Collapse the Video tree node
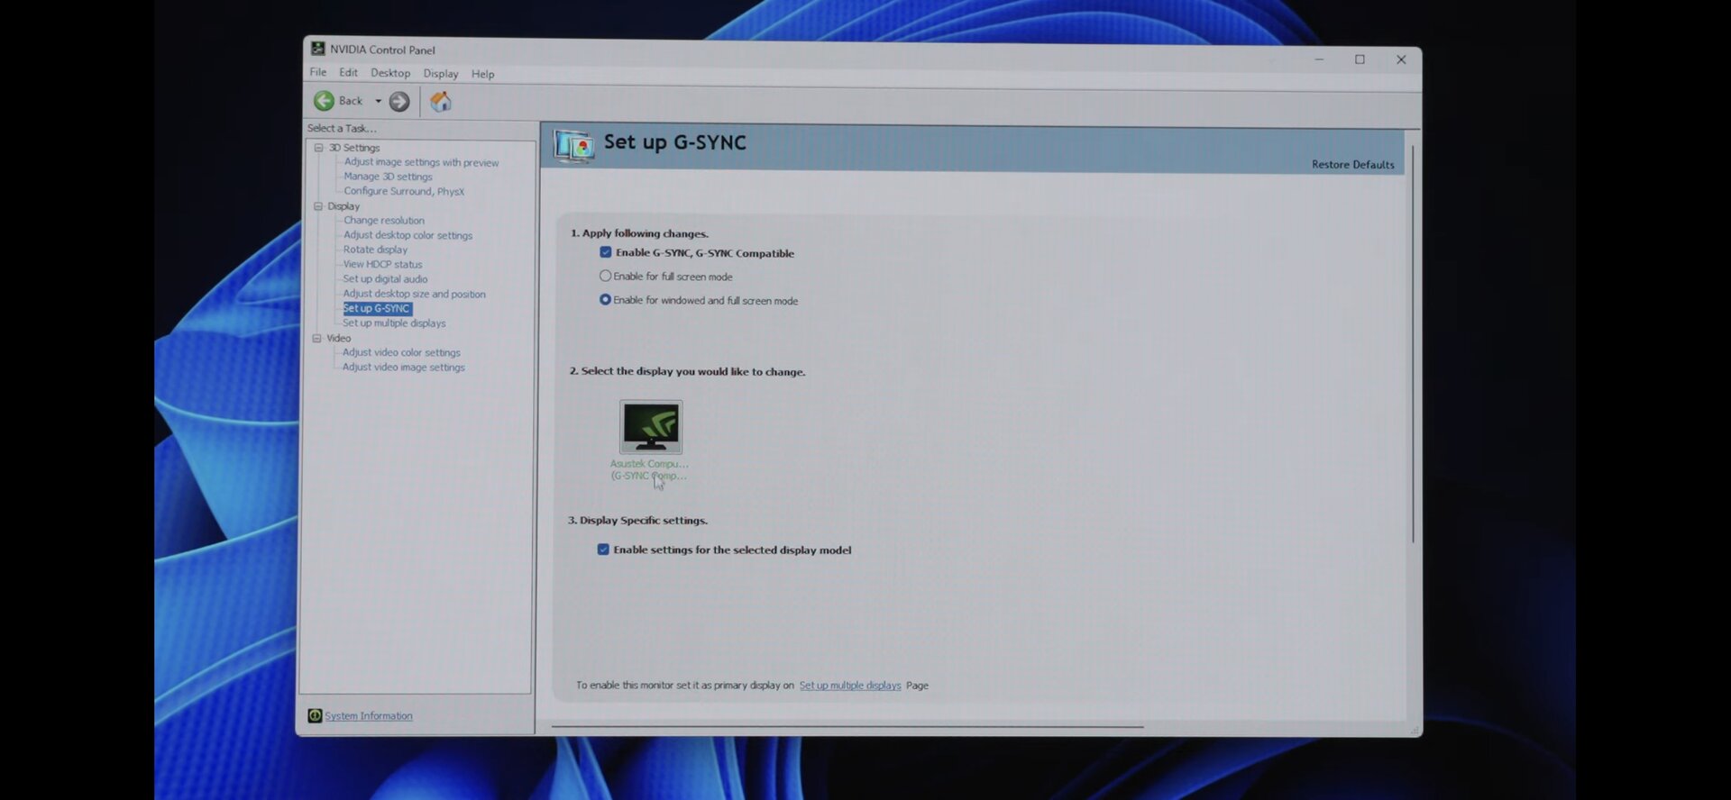 (x=316, y=339)
